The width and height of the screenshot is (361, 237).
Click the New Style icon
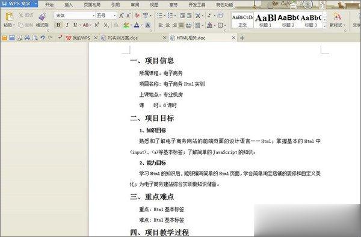coord(337,17)
